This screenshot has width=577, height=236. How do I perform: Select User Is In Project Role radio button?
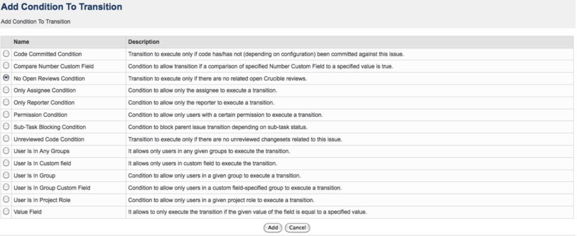[x=6, y=199]
